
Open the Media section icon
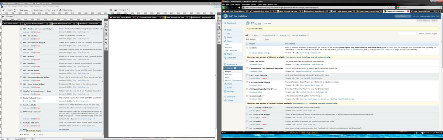coord(225,37)
